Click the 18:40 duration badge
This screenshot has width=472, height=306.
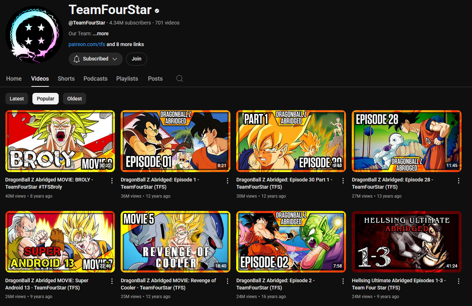(221, 266)
